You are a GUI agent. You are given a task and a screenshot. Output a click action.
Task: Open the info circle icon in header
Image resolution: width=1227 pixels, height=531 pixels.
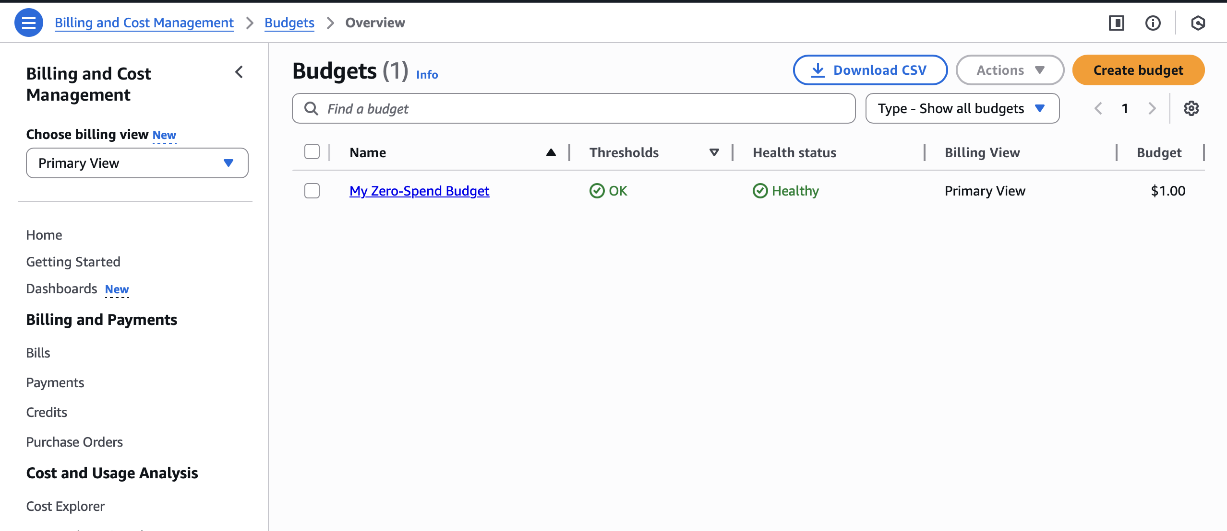(1153, 23)
